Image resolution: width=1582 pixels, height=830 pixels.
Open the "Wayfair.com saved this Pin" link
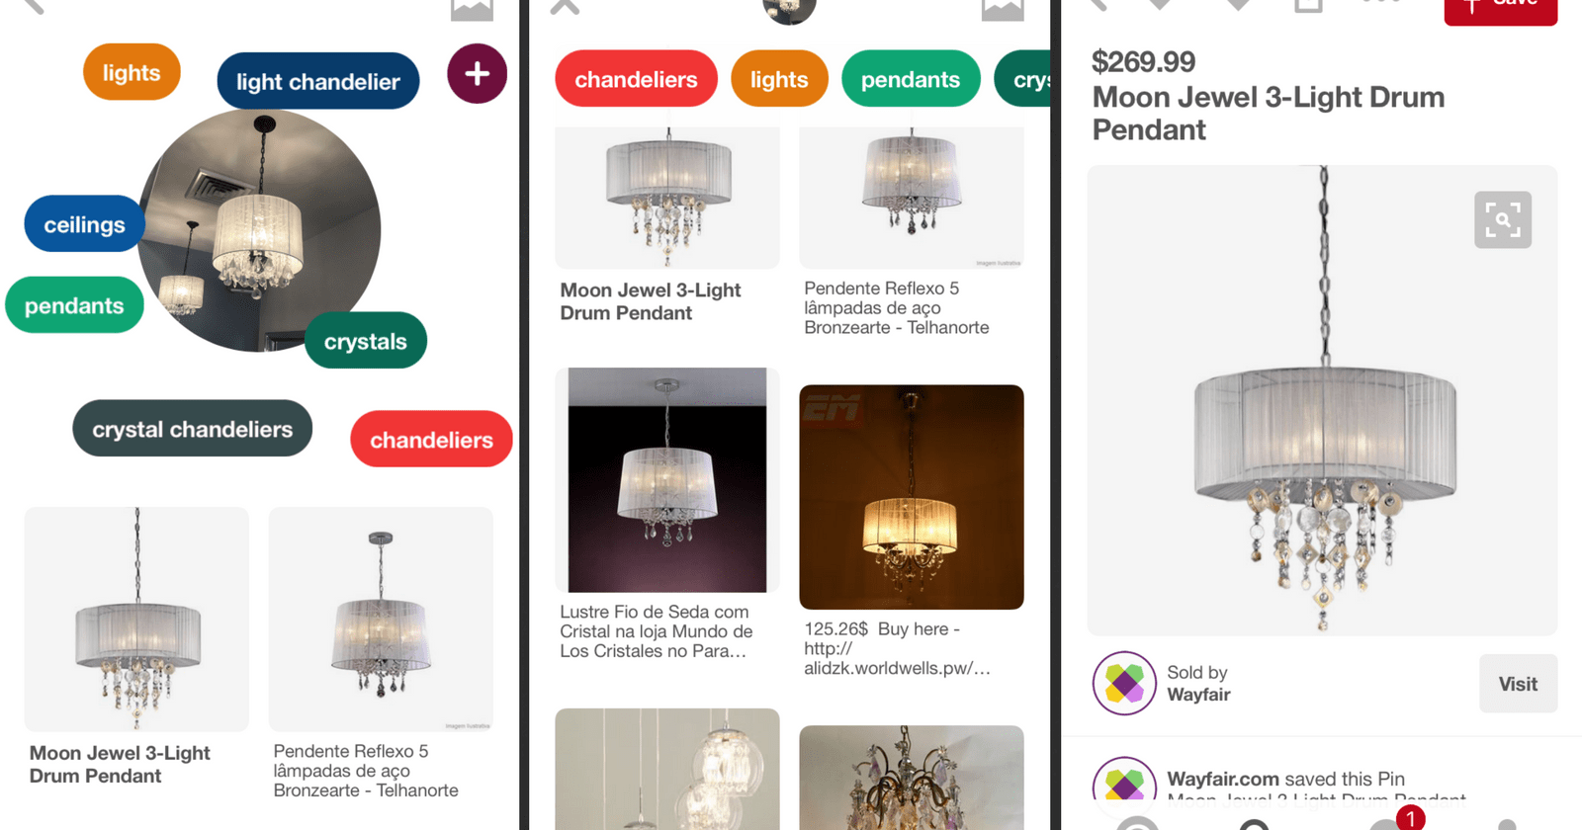1285,779
